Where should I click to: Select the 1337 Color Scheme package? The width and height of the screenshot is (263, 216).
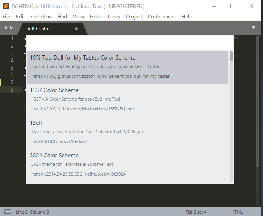point(128,100)
